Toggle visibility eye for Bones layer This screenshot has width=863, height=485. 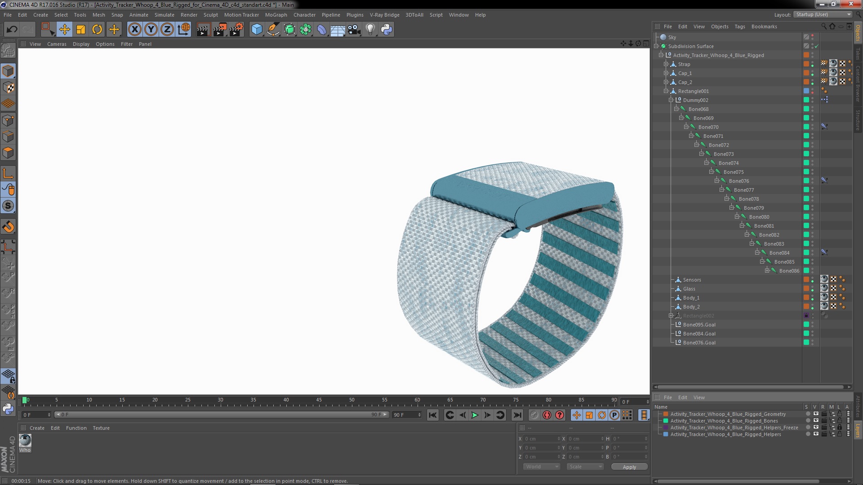point(816,421)
